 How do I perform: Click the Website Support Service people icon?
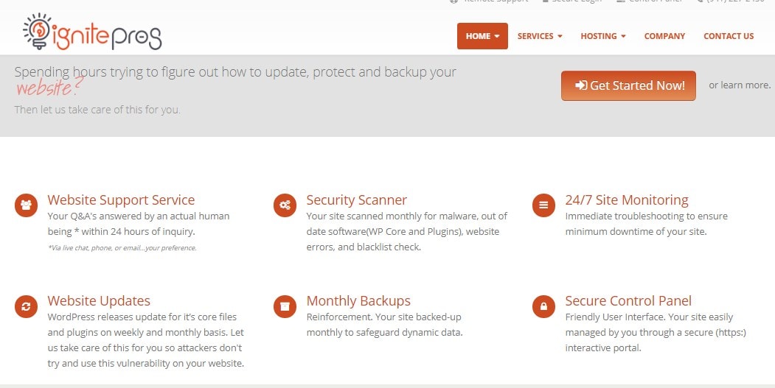(x=27, y=205)
